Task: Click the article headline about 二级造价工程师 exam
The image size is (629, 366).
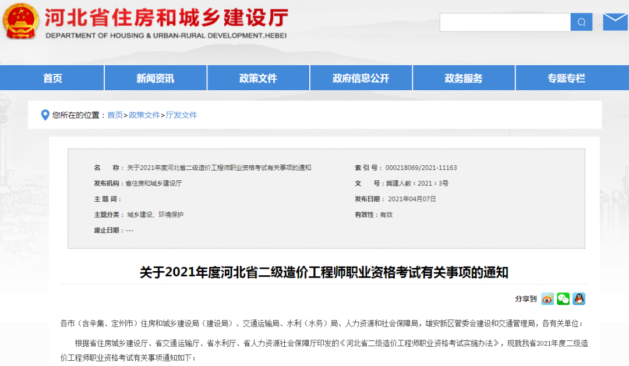Action: pos(324,272)
